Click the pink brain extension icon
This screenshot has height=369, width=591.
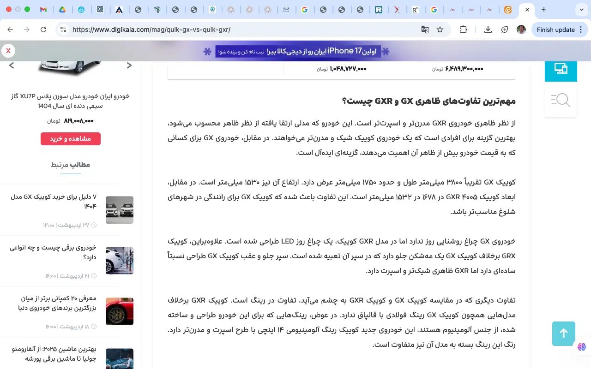tap(581, 347)
